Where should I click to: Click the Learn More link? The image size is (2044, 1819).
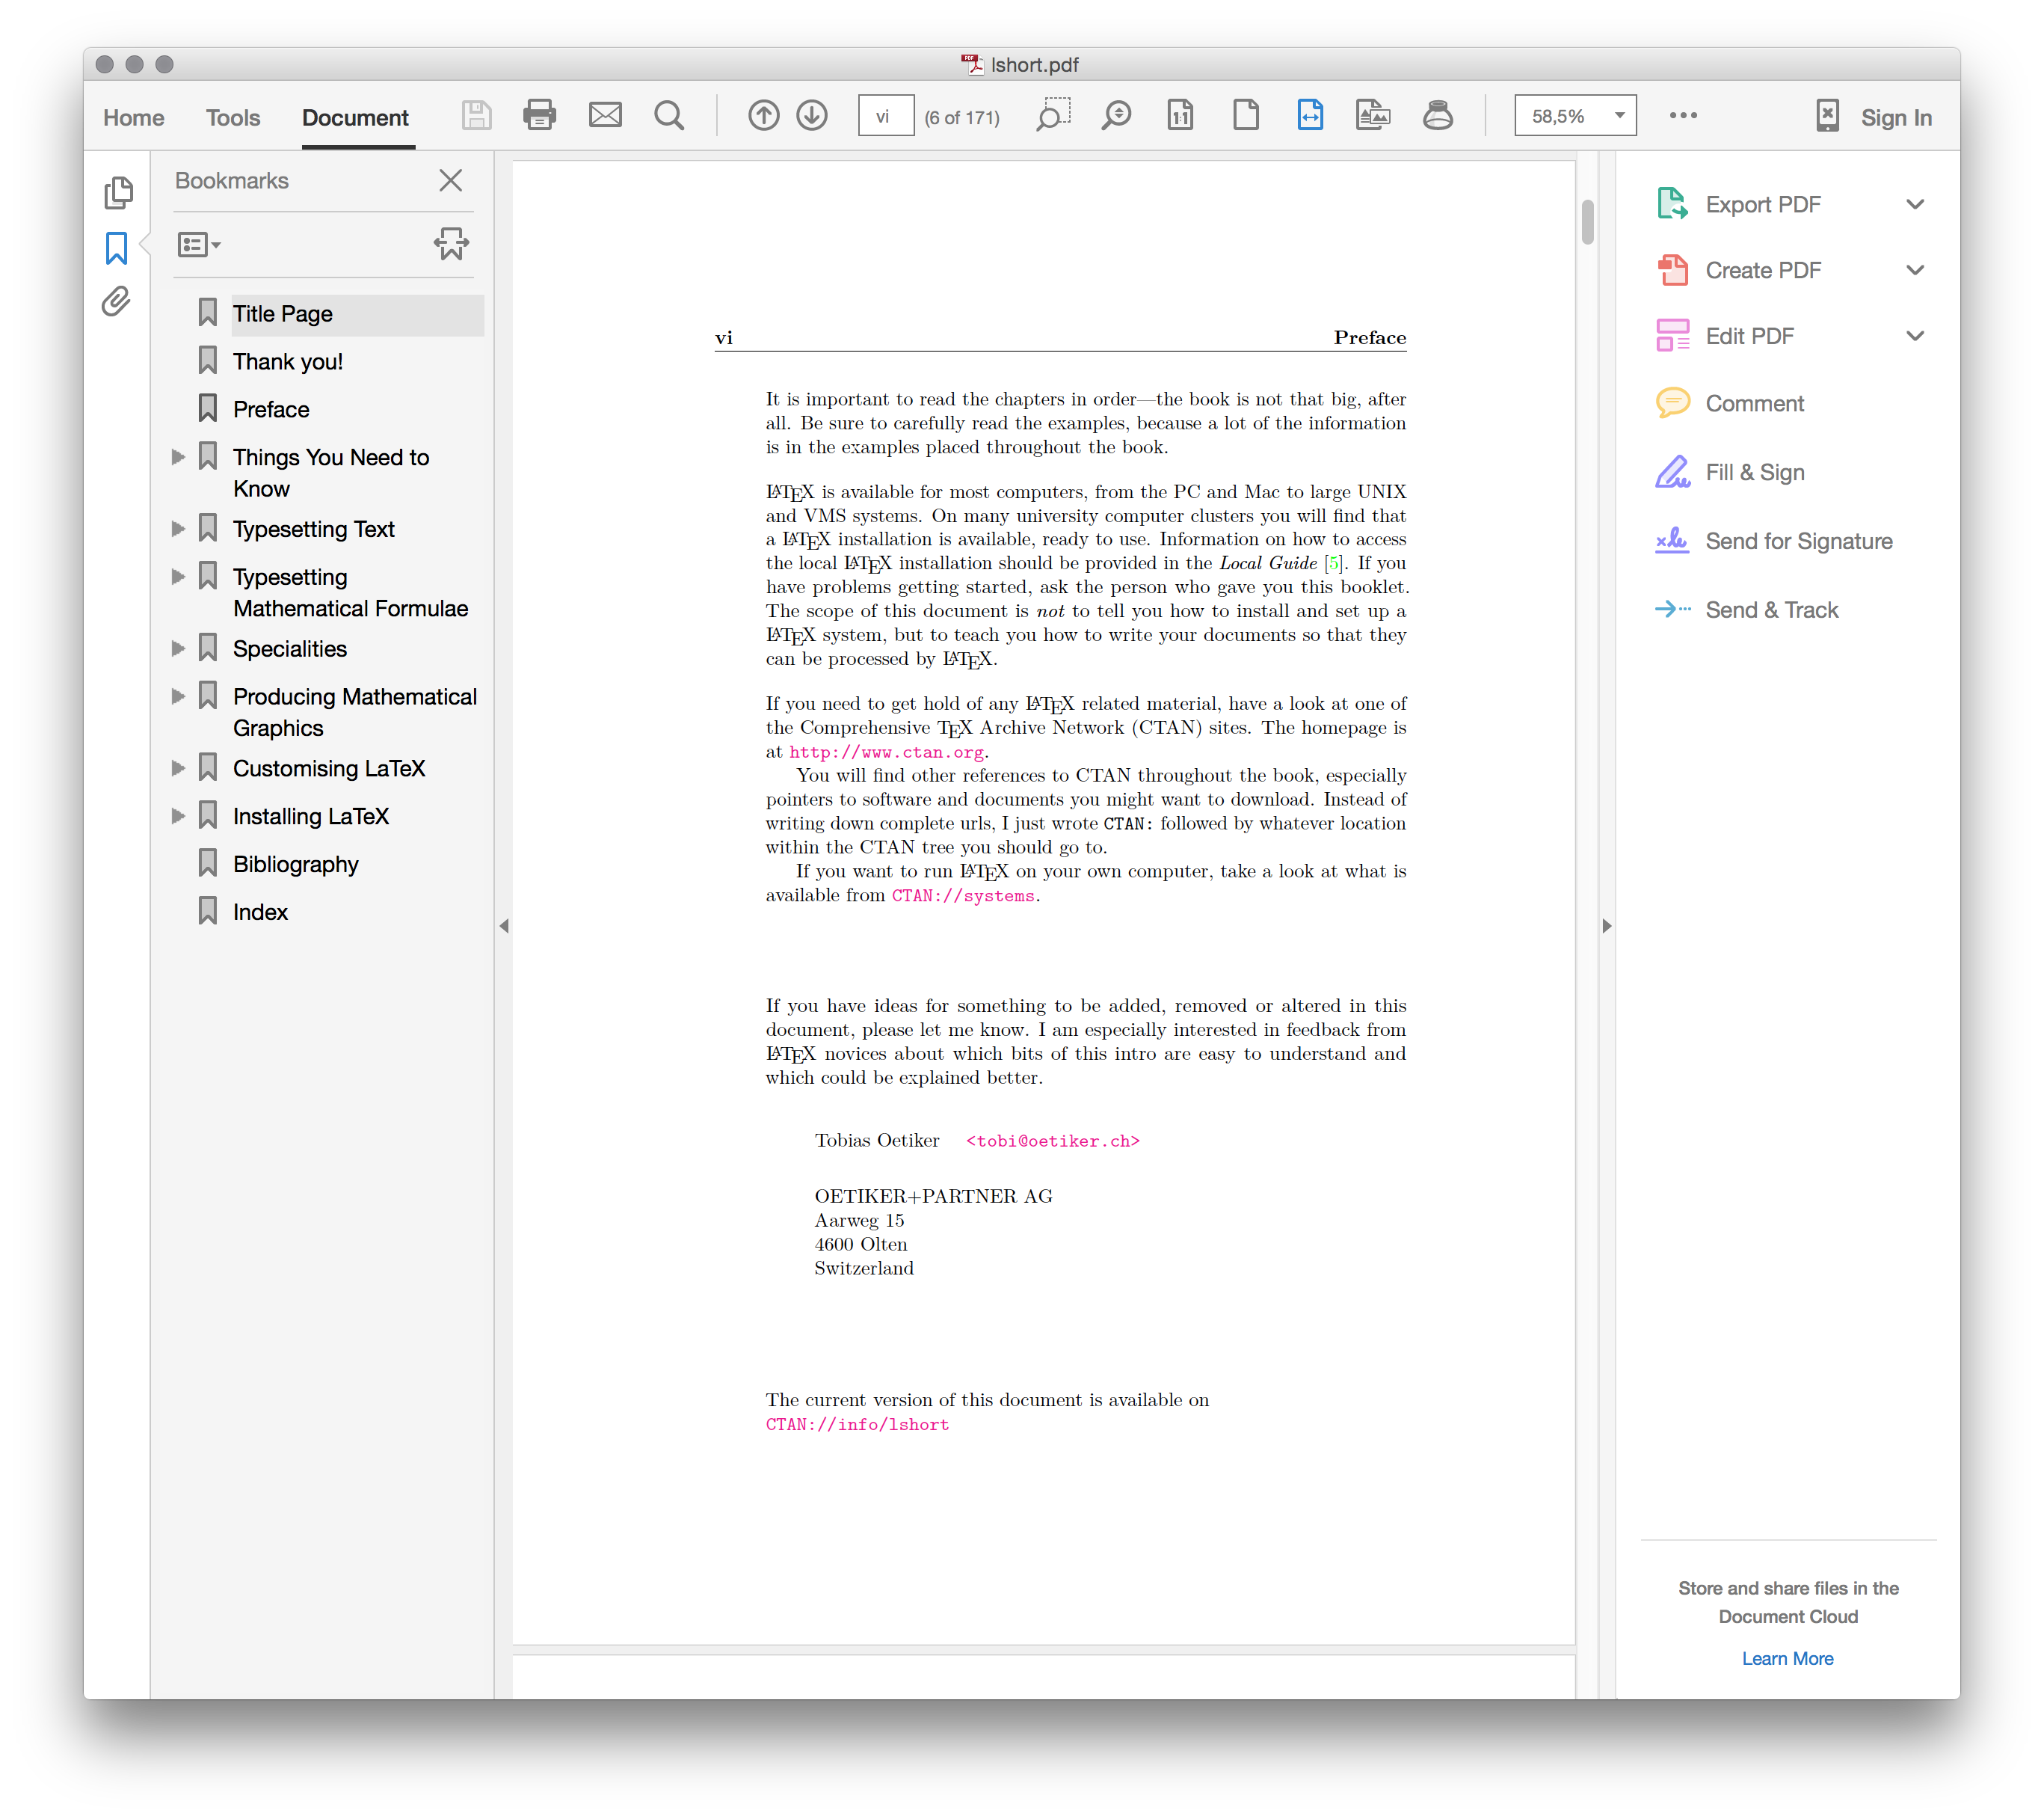coord(1786,1657)
